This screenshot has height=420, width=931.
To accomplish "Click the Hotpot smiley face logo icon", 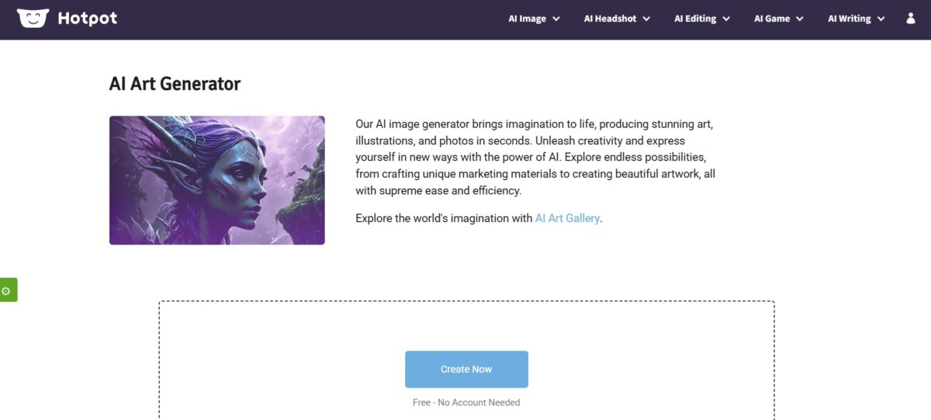I will pos(33,18).
